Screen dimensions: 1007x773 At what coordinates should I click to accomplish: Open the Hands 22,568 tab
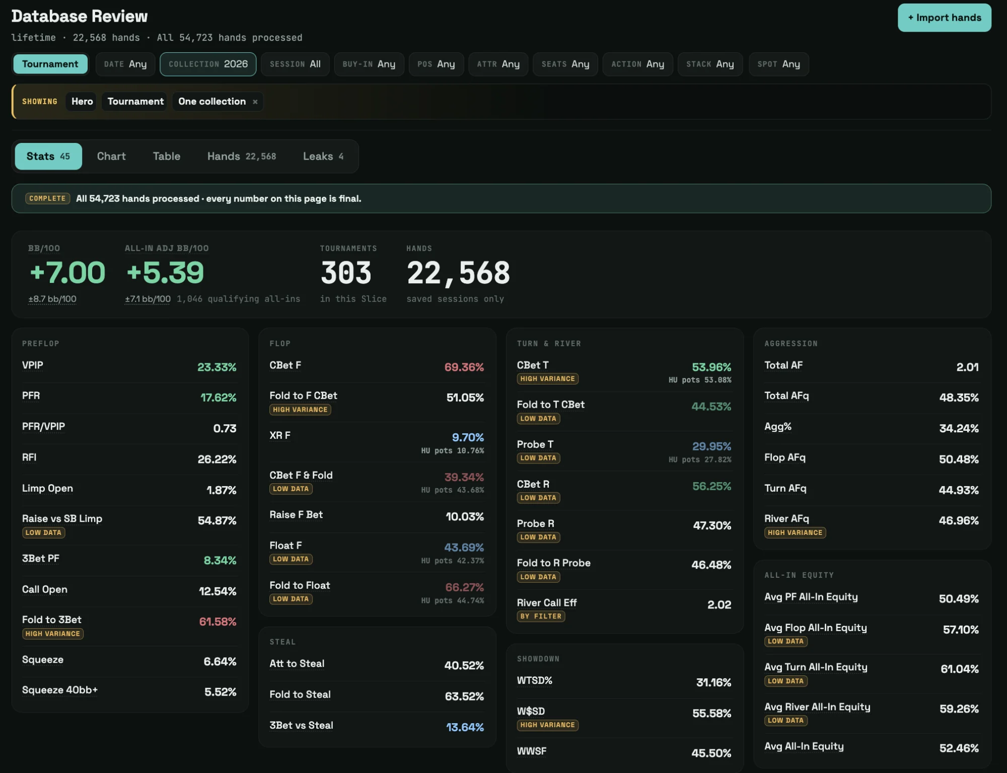click(242, 156)
